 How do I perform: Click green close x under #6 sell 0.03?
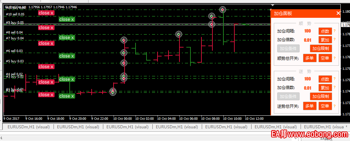[x=67, y=56]
